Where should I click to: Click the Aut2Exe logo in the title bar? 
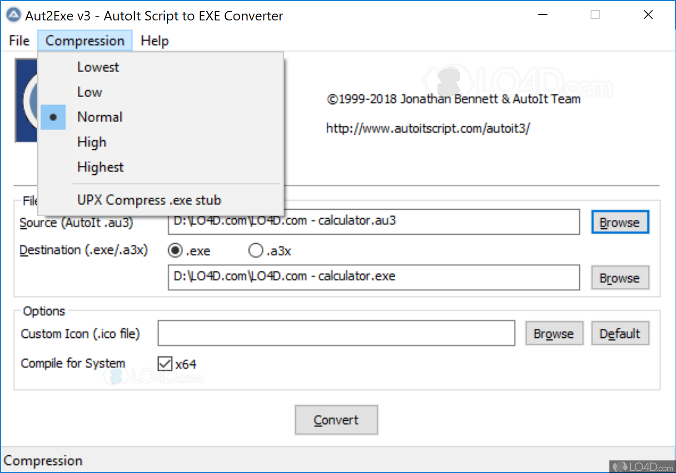tap(13, 15)
